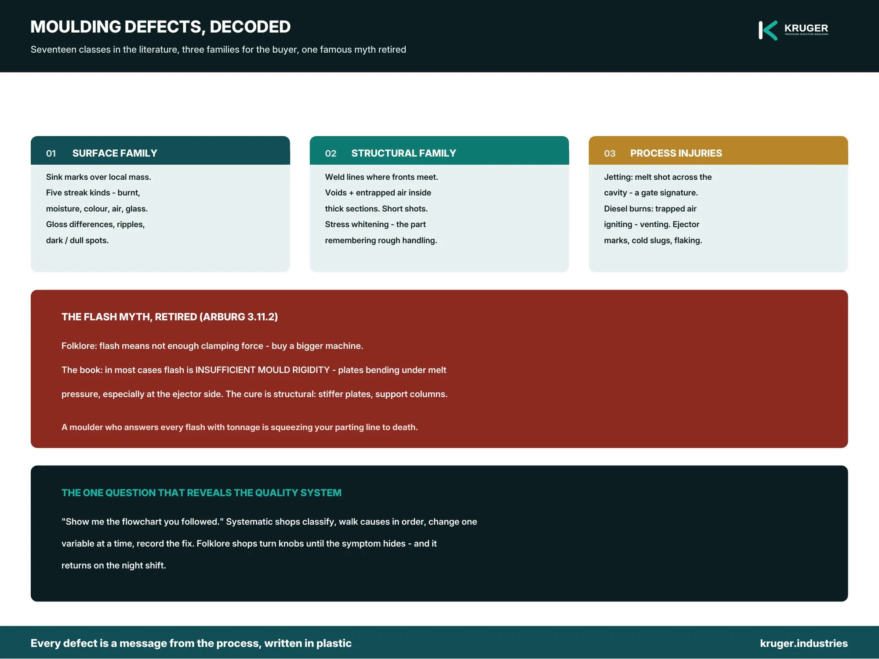Click the line containing 'INSUFFICIENT MOULD RIGIDITY'
Screen dimensions: 879x659
pyautogui.click(x=254, y=370)
